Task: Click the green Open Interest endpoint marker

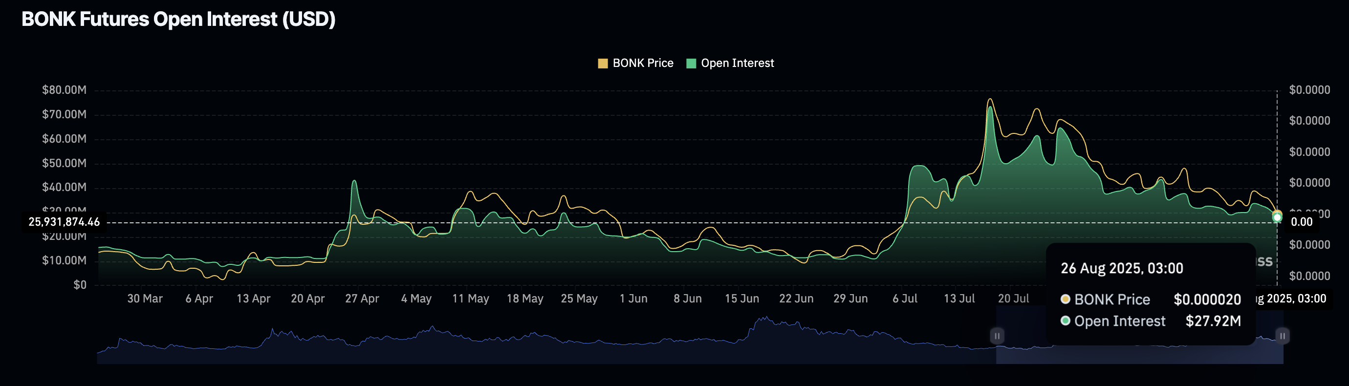Action: click(1277, 217)
